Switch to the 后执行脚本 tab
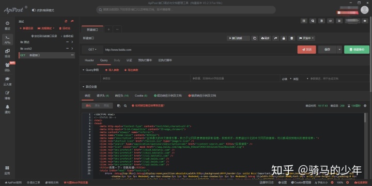The image size is (372, 186). coord(165,60)
